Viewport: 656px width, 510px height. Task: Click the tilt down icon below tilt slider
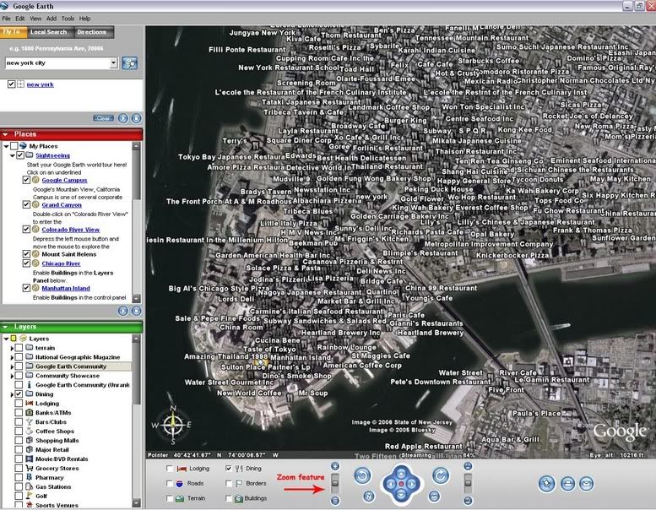469,501
